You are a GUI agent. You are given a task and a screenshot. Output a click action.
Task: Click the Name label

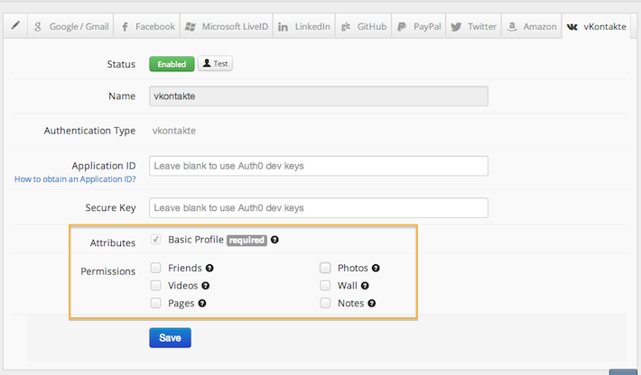click(x=122, y=96)
